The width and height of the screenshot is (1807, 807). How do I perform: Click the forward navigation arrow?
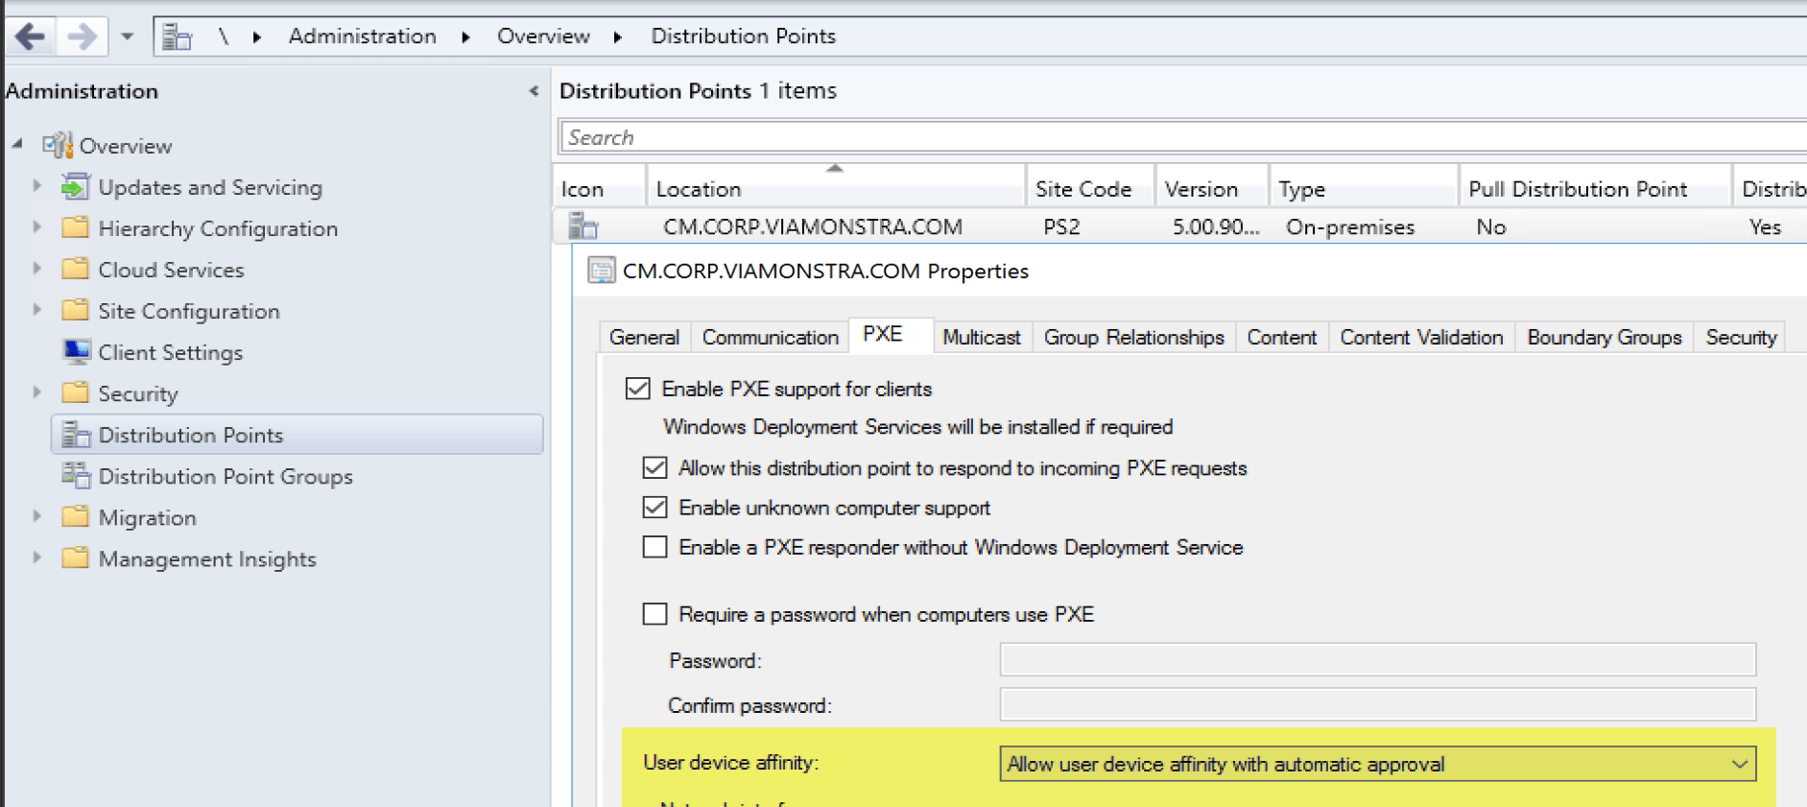tap(82, 37)
